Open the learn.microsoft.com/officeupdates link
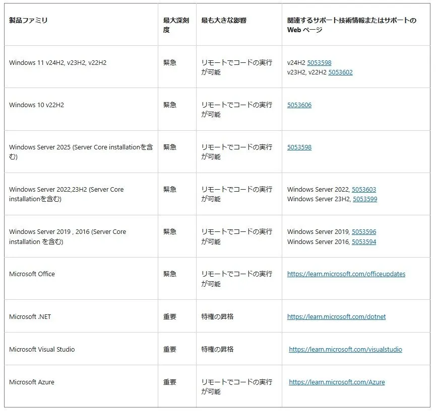Image resolution: width=436 pixels, height=411 pixels. click(346, 274)
